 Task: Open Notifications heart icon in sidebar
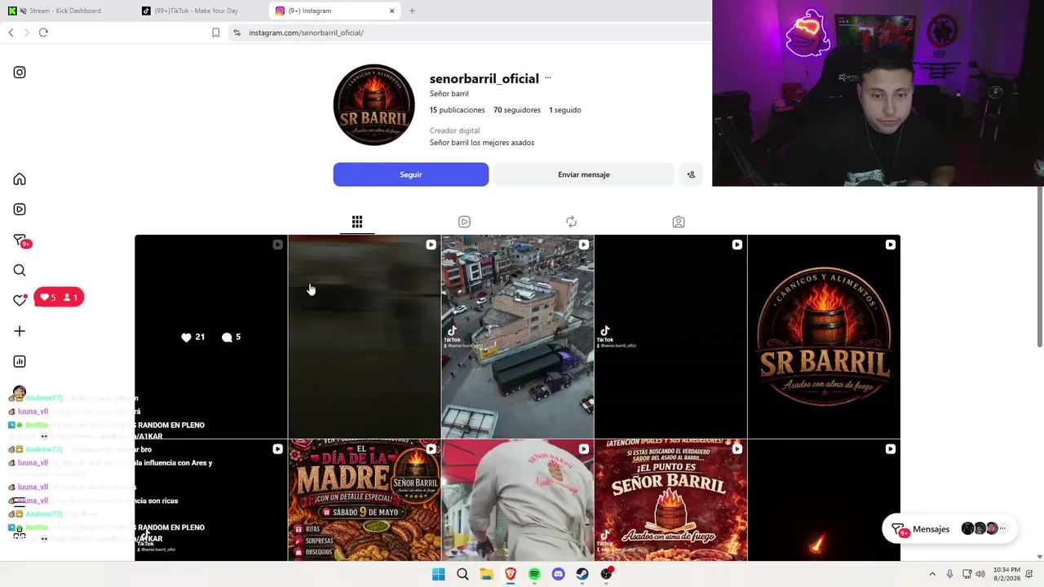[20, 300]
